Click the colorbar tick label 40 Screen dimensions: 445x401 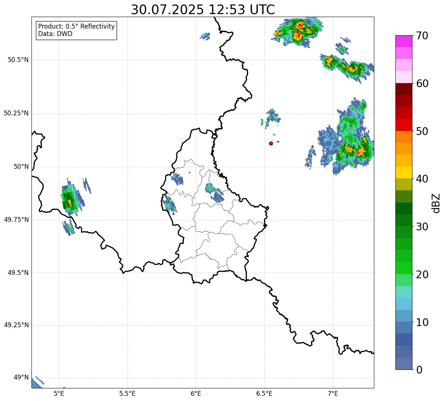(422, 179)
